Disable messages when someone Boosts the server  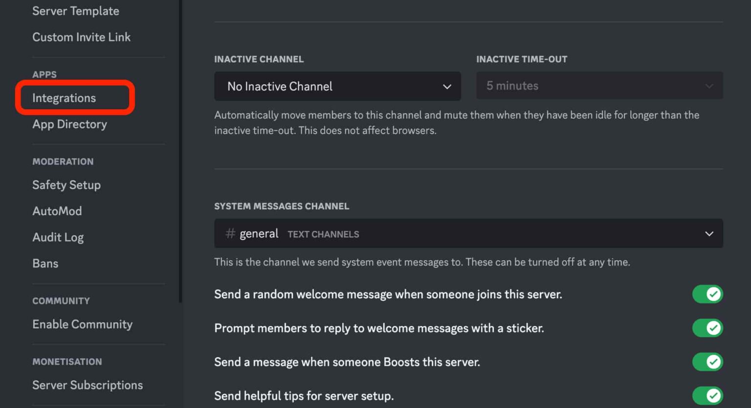(708, 362)
